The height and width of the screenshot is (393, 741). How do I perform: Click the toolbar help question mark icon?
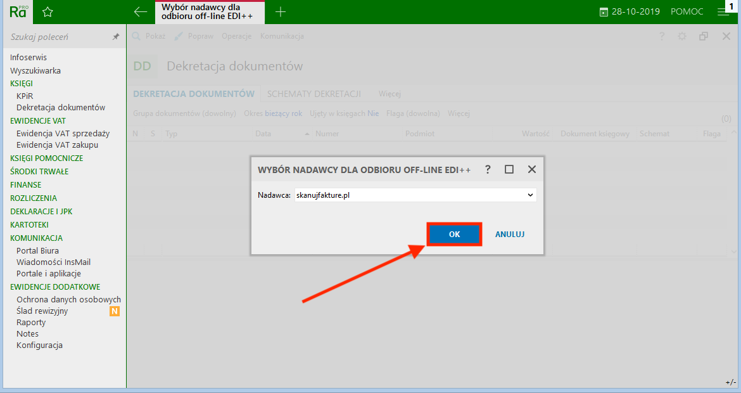[x=661, y=36]
